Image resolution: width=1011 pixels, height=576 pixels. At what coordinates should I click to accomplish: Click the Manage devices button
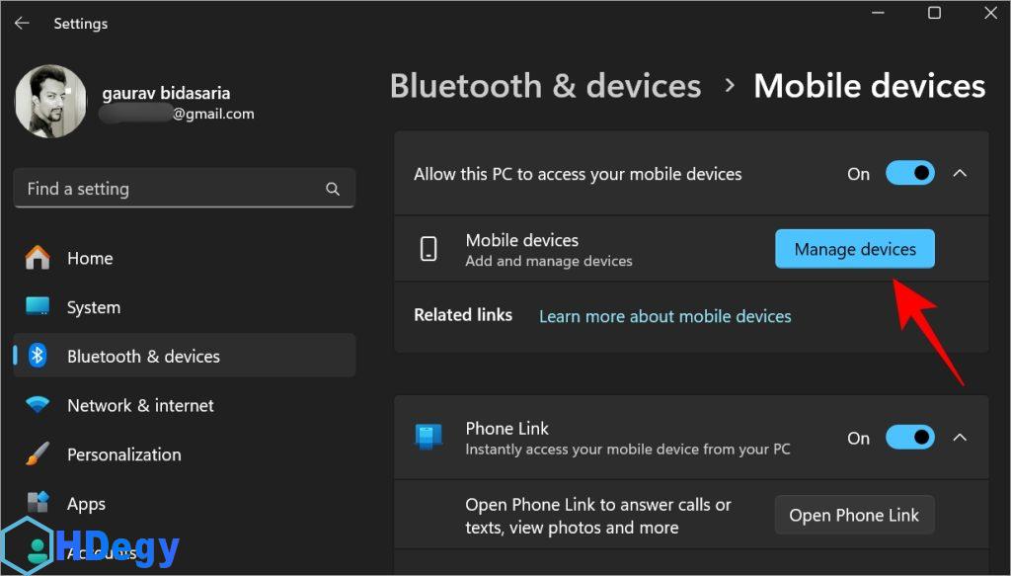[855, 249]
